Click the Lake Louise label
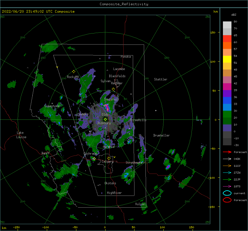Viewport: 248px width, 231px height. click(21, 135)
